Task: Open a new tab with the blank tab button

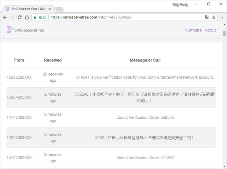Action: (x=59, y=9)
